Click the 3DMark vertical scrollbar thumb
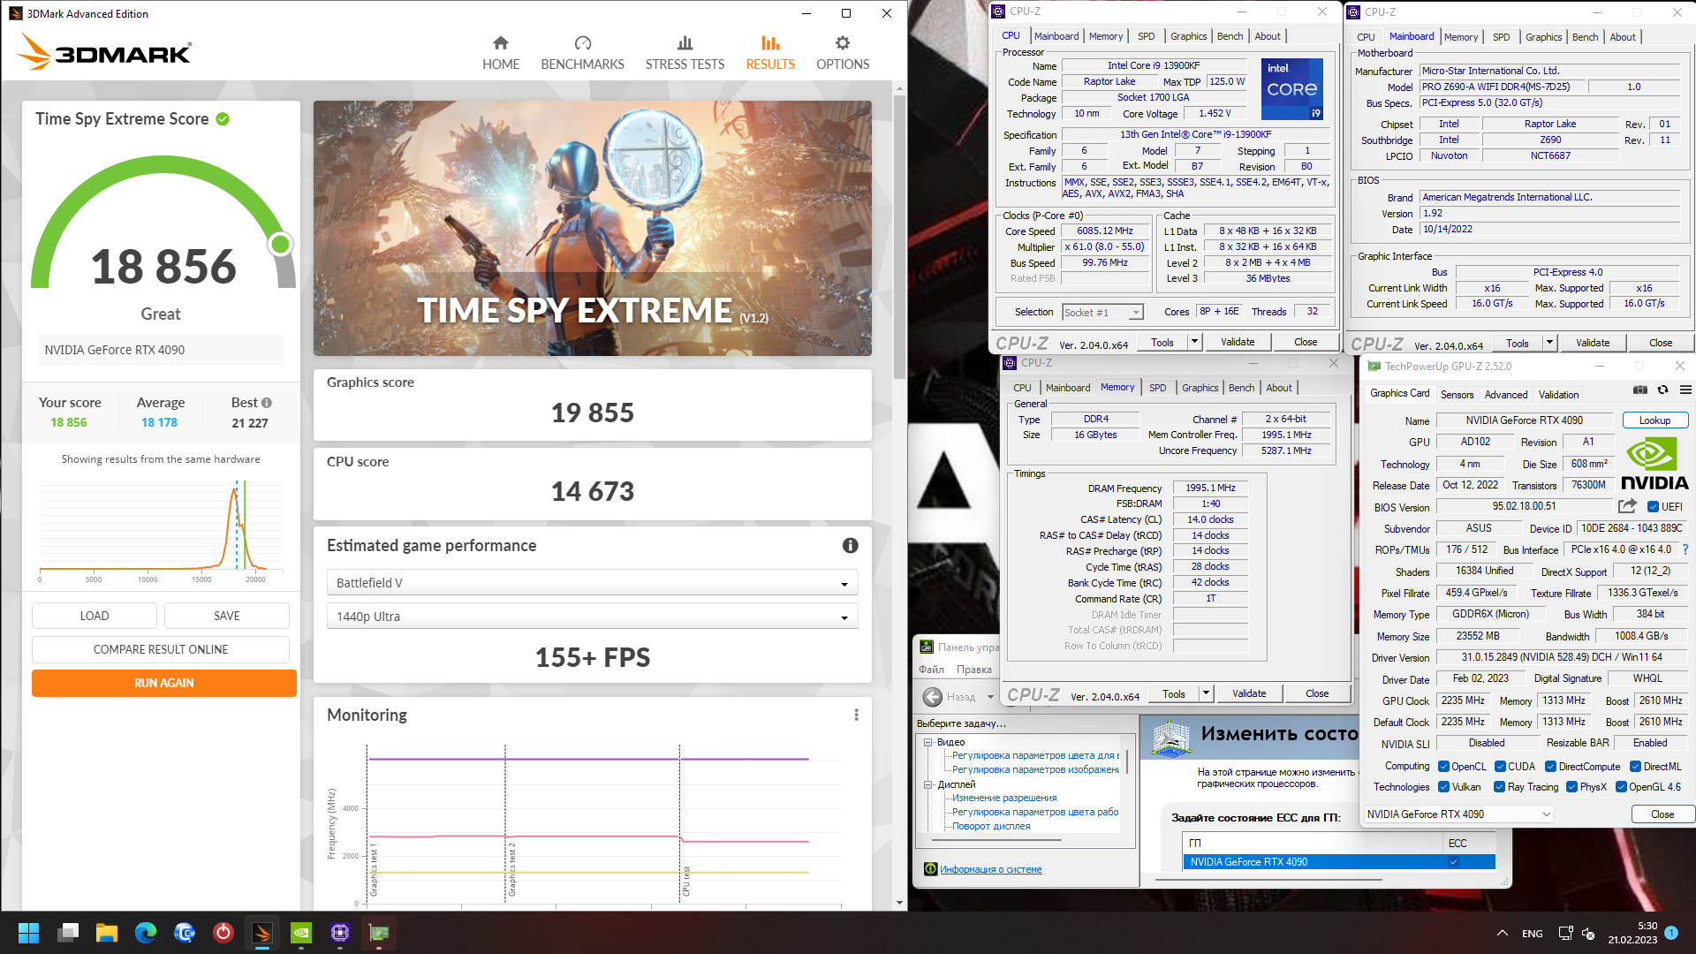This screenshot has height=954, width=1696. 899,236
